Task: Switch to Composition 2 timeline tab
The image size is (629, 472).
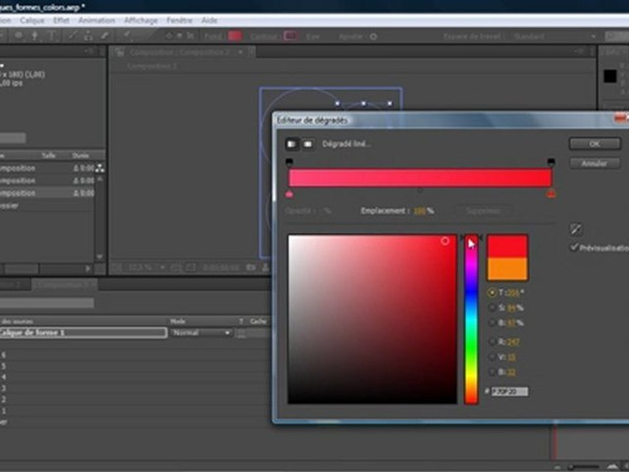Action: point(64,284)
